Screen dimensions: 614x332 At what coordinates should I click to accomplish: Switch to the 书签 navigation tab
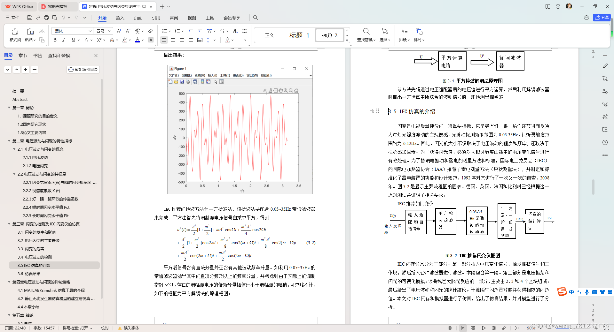tap(37, 56)
